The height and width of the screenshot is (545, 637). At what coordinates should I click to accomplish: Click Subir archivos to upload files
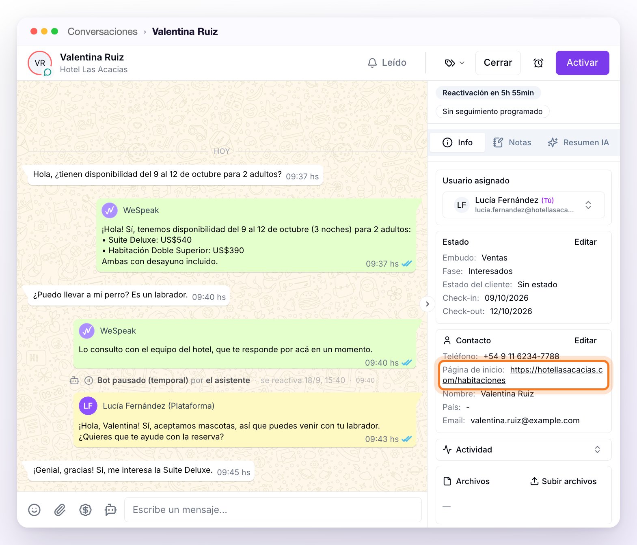(x=564, y=481)
